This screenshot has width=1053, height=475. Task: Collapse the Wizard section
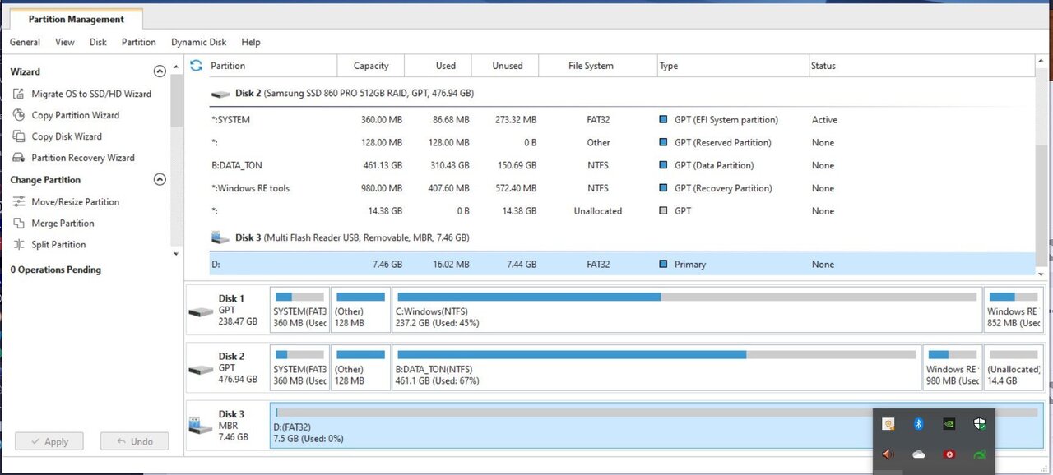pos(160,72)
